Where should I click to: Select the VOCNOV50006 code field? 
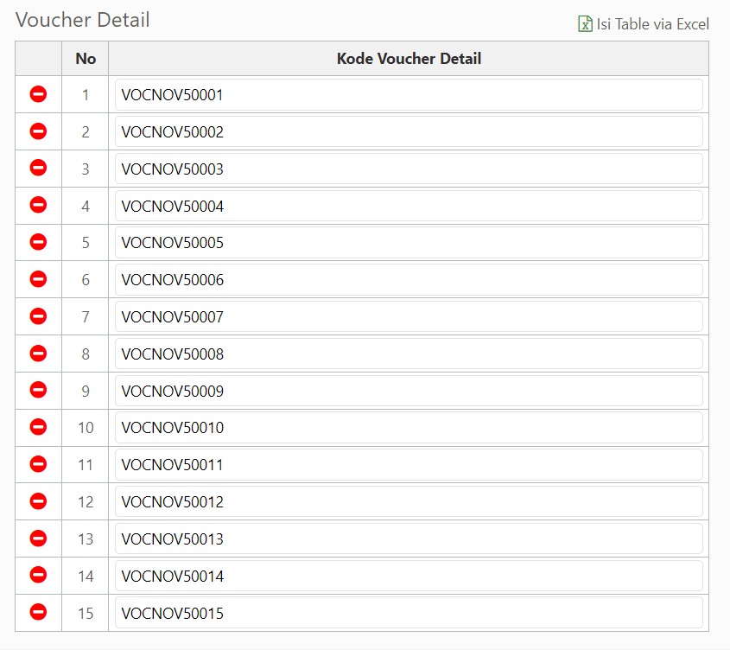coord(409,279)
